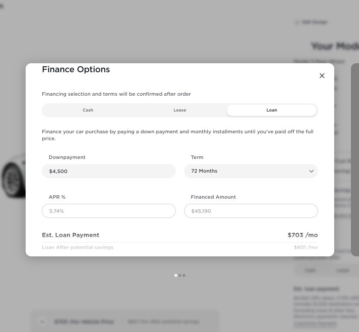Select the Cash payment tab
359x332 pixels.
pos(88,110)
